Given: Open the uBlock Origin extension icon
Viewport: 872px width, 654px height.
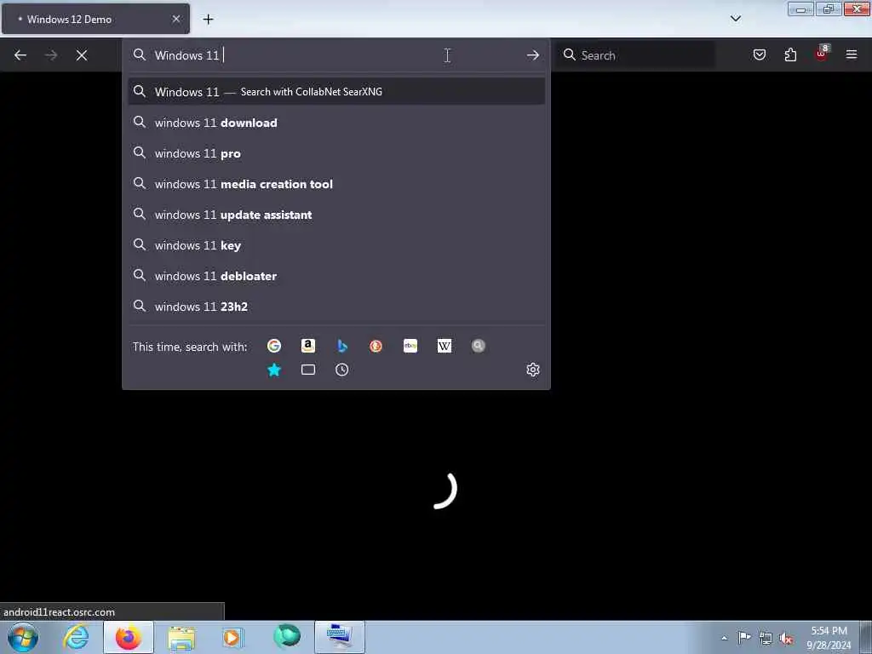Looking at the screenshot, I should (x=822, y=54).
